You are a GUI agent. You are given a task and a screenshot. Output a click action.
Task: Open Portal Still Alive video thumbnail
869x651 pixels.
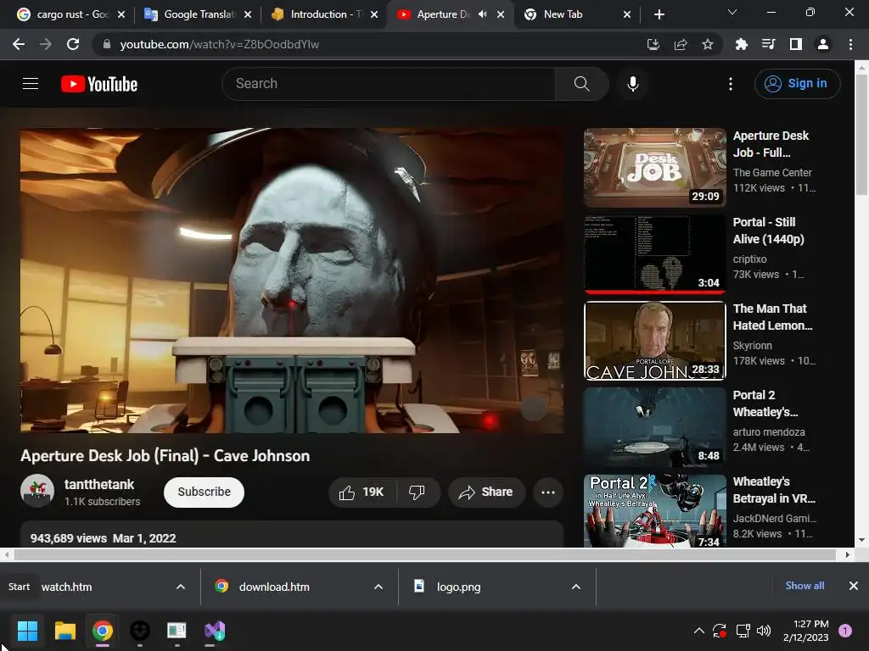(654, 254)
